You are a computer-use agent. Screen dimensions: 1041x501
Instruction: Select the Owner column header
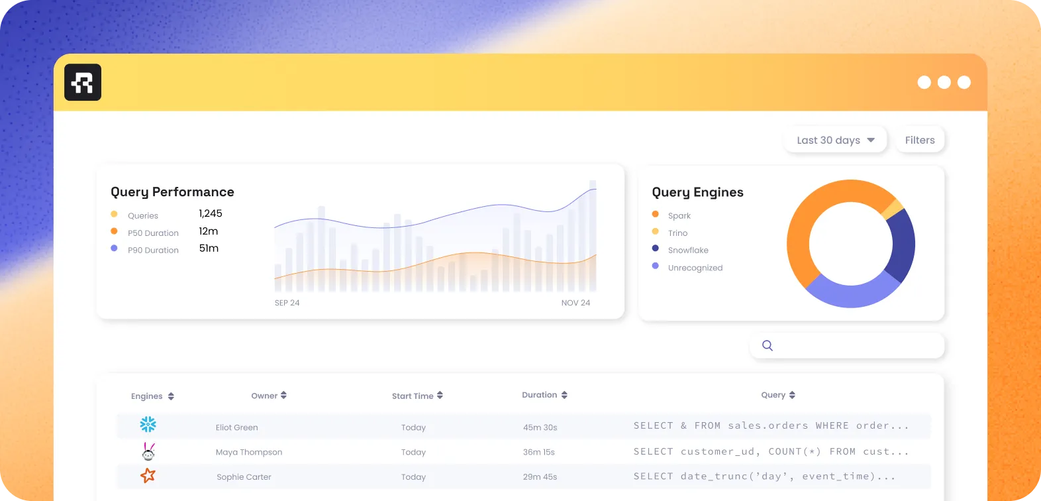[x=264, y=396]
